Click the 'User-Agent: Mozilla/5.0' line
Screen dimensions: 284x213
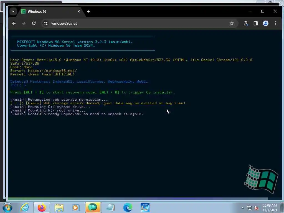[131, 62]
